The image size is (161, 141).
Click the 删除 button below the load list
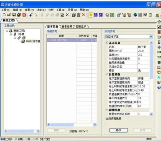[x=56, y=130]
